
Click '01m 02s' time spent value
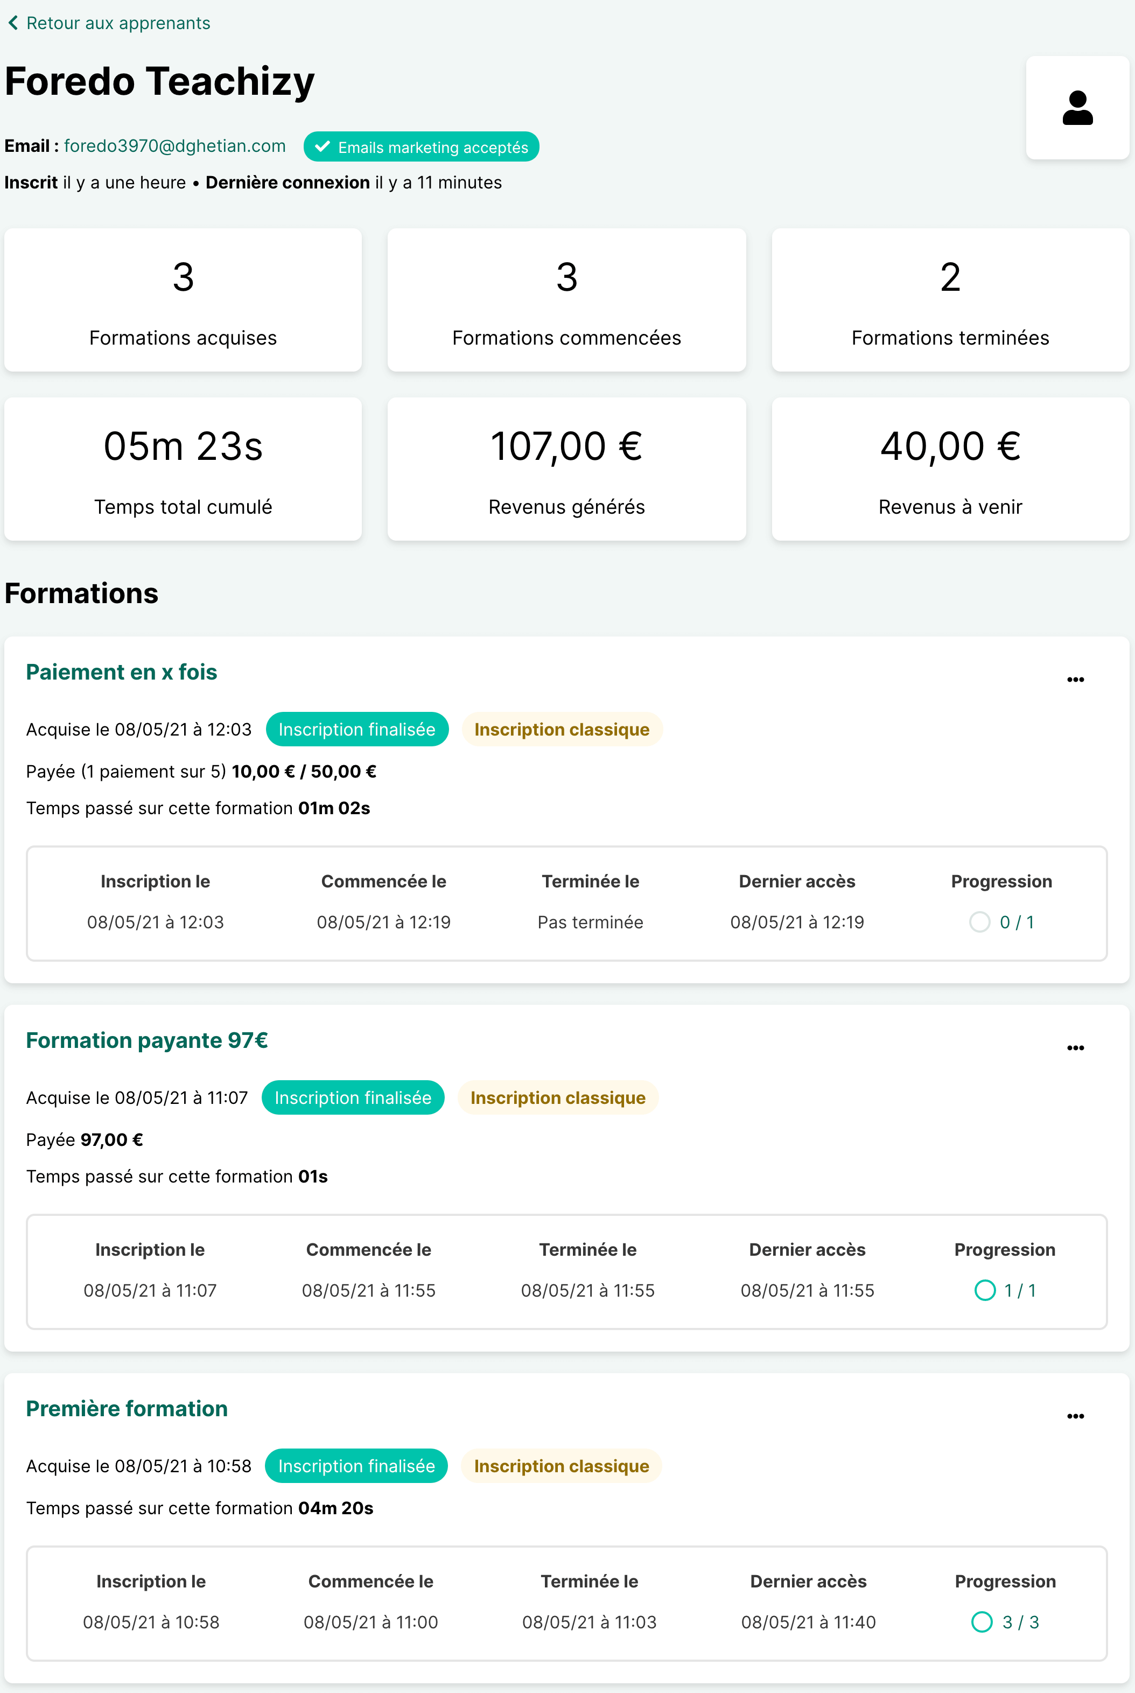point(334,808)
